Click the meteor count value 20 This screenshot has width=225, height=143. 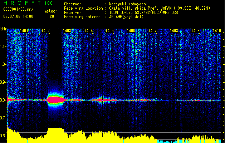[x=52, y=16]
